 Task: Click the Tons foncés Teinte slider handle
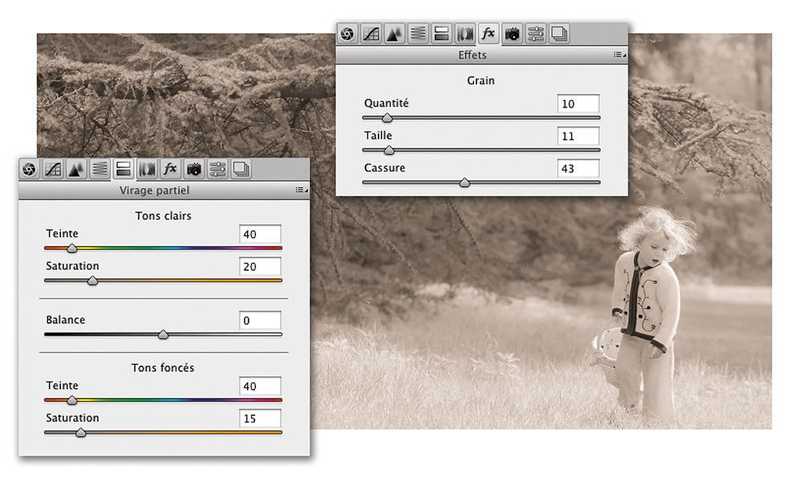click(72, 400)
